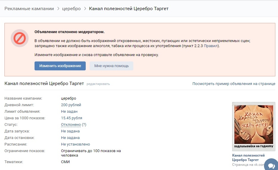Image resolution: width=278 pixels, height=170 pixels.
Task: Open the церебро campaign breadcrumb
Action: click(x=71, y=9)
